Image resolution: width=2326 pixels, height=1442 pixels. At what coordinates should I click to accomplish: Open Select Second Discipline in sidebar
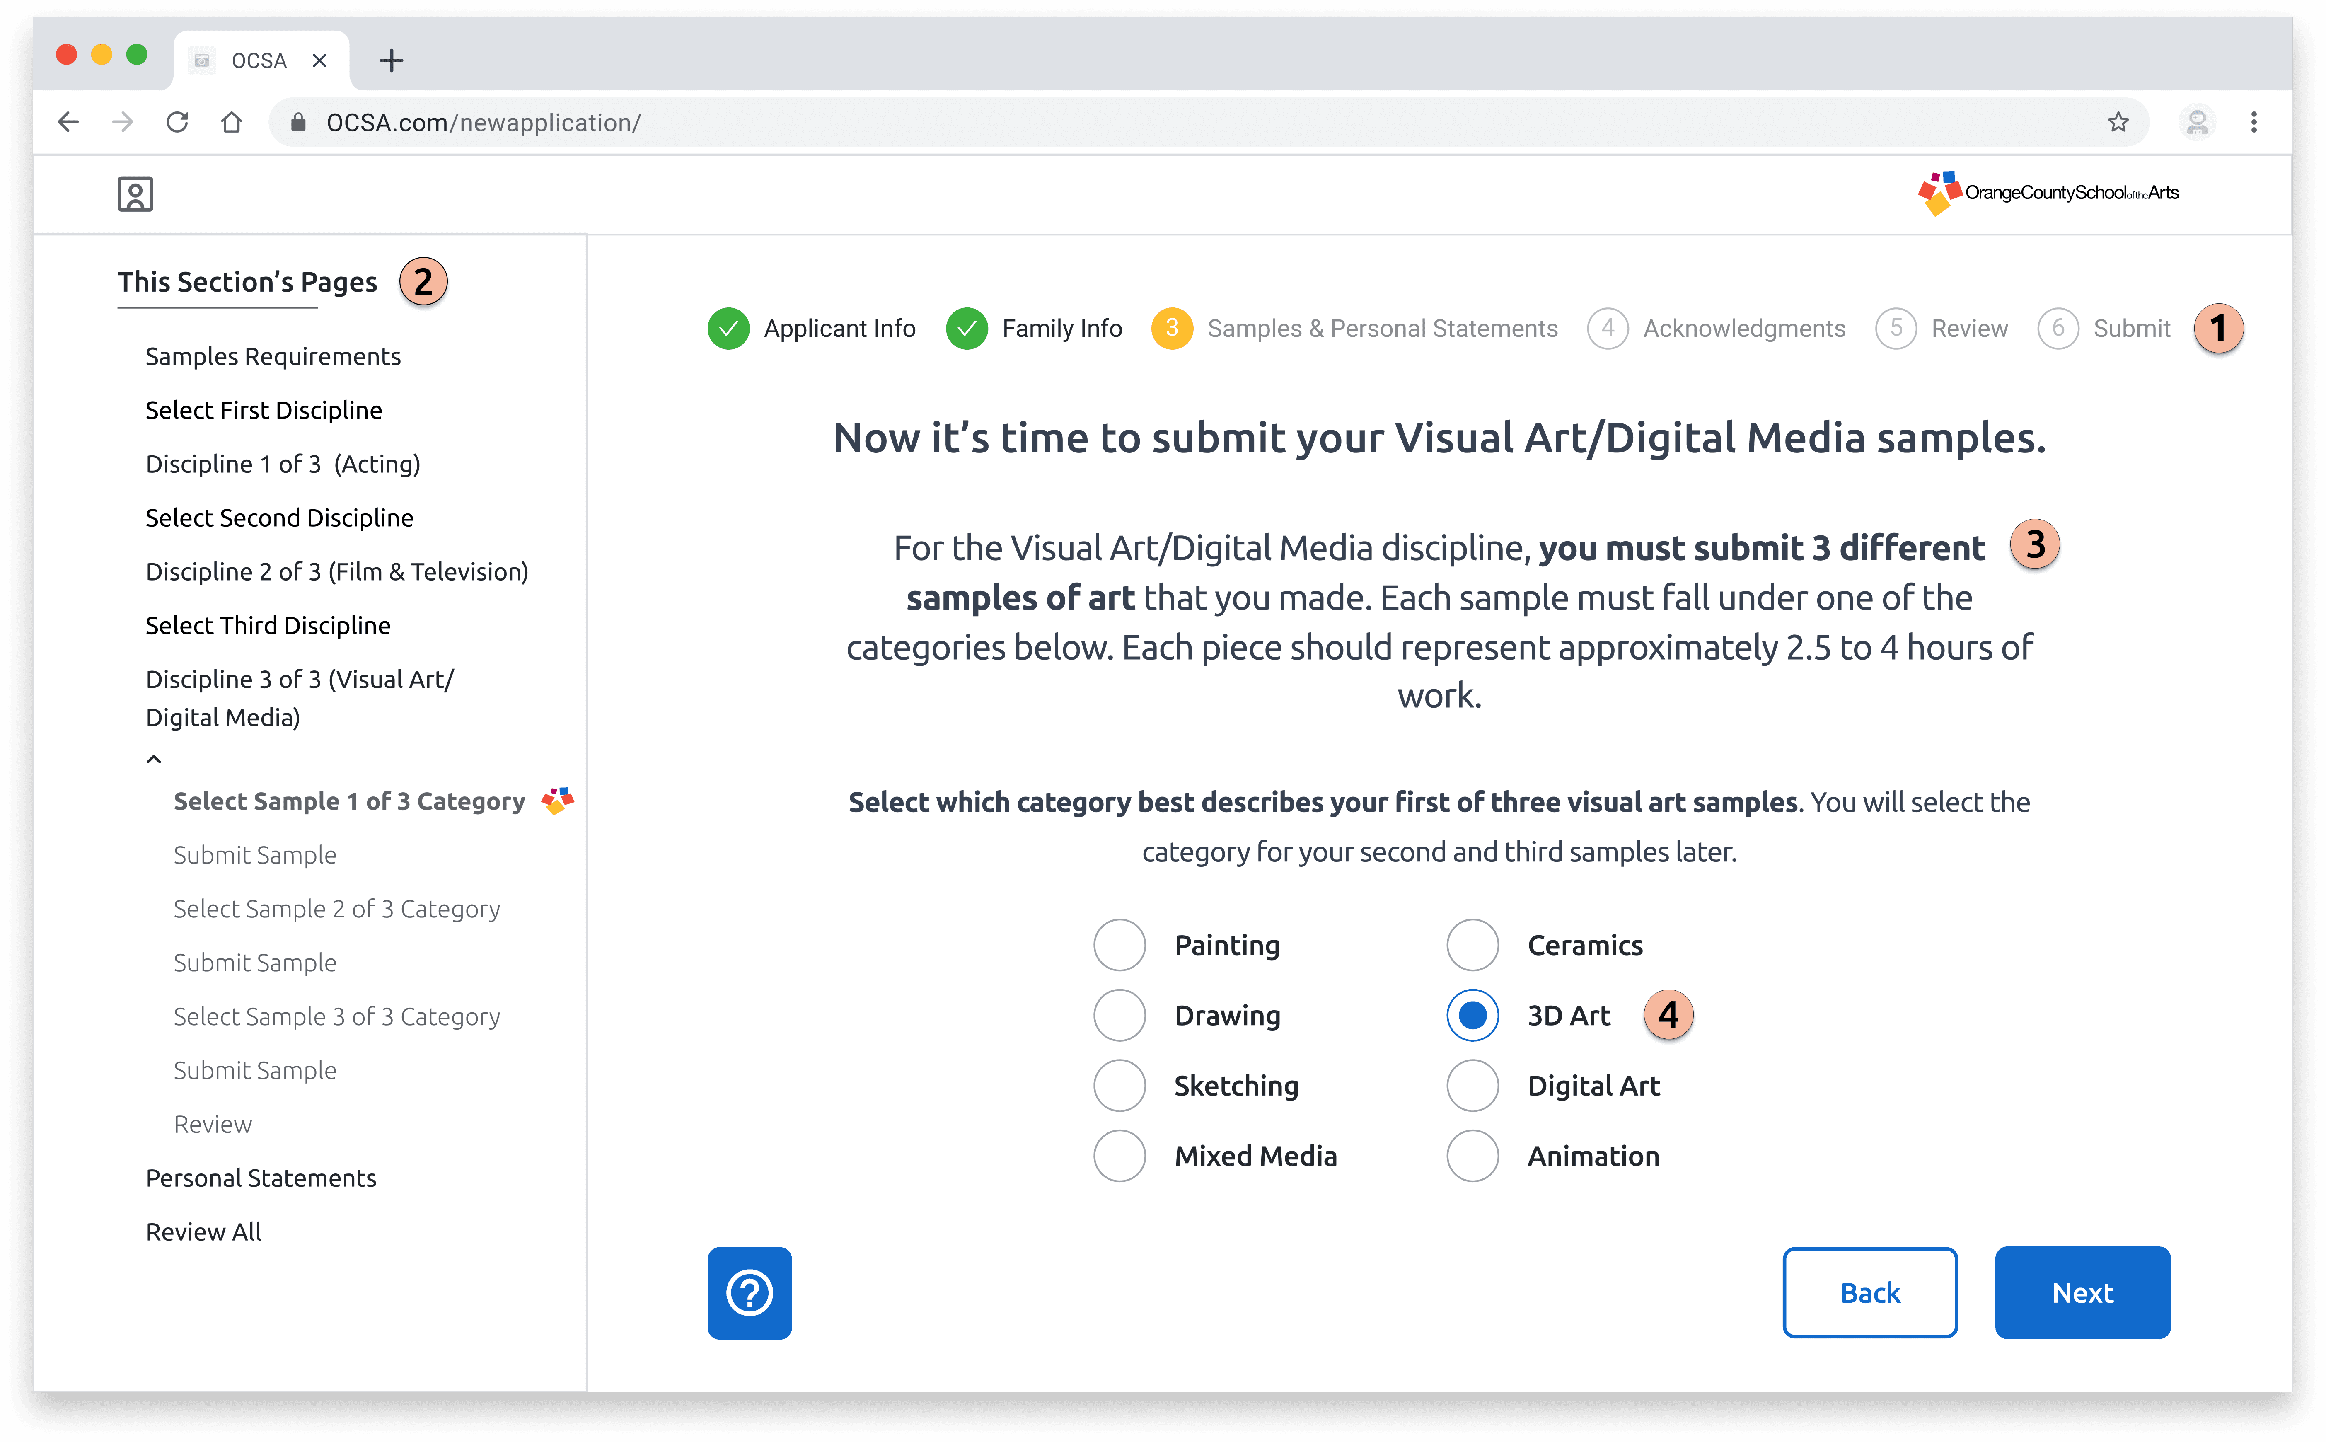[x=279, y=518]
